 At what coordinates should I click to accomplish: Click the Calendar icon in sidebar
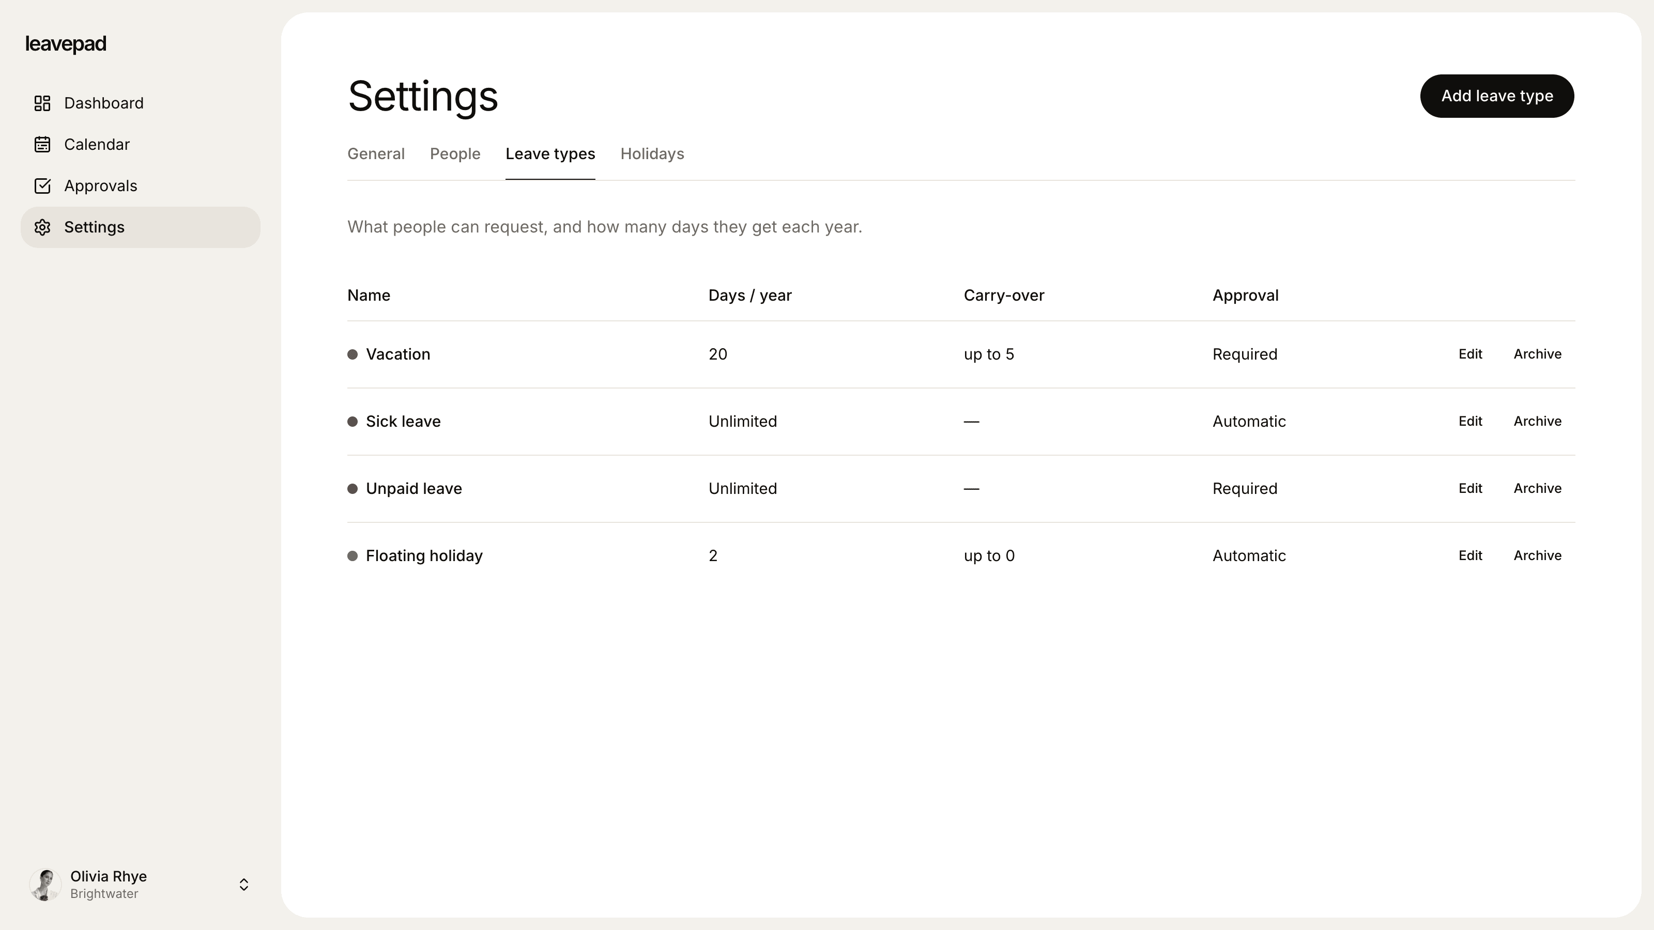[x=42, y=145]
